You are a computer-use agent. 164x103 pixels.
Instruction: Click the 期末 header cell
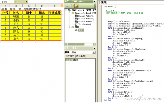[x=42, y=13]
